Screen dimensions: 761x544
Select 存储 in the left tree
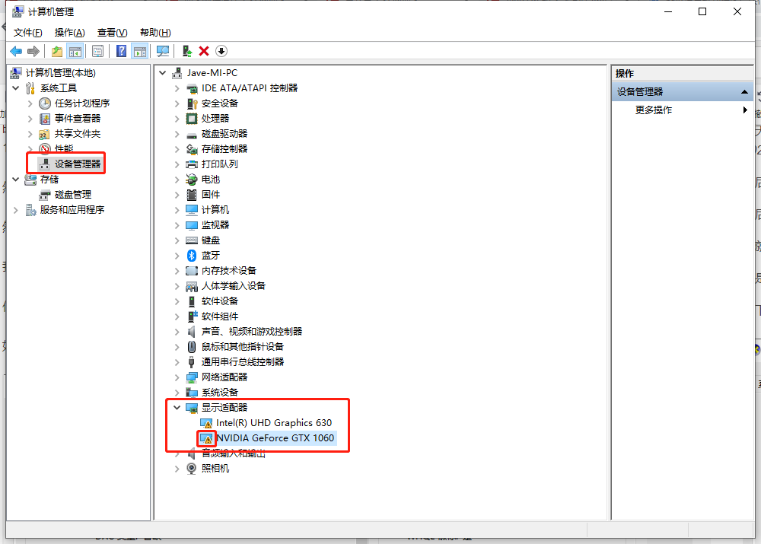(49, 180)
